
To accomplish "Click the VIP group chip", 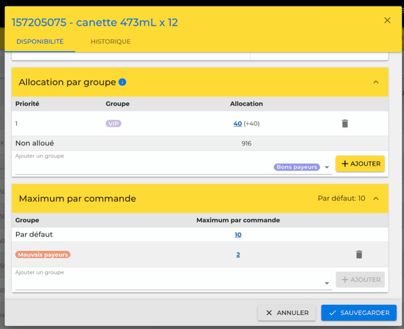I will [x=113, y=124].
